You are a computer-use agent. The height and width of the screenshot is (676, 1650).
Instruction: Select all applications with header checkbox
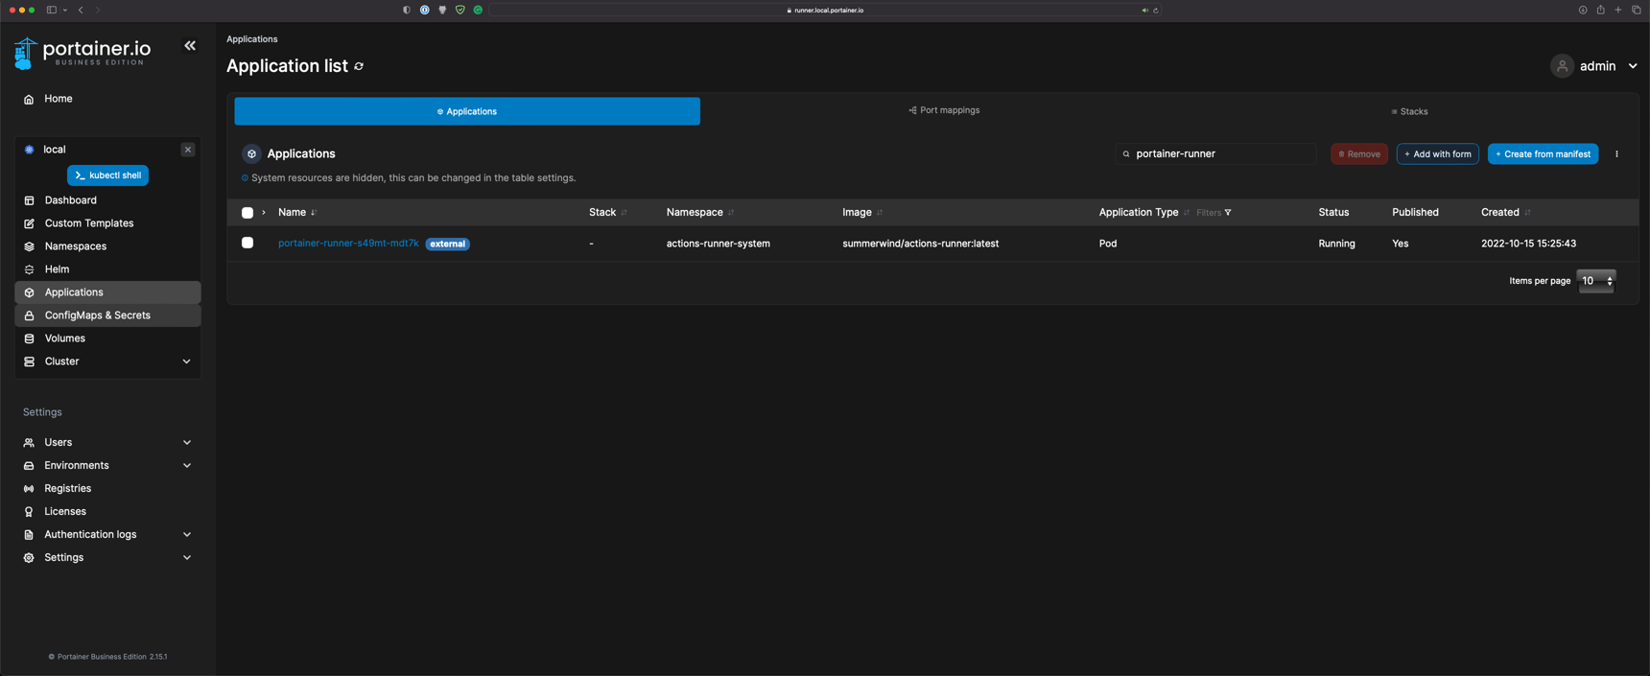[247, 213]
